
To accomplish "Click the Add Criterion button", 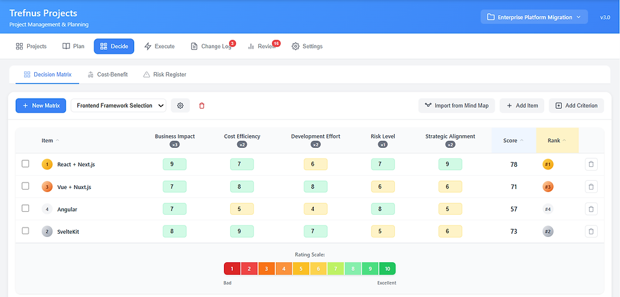I will 576,106.
